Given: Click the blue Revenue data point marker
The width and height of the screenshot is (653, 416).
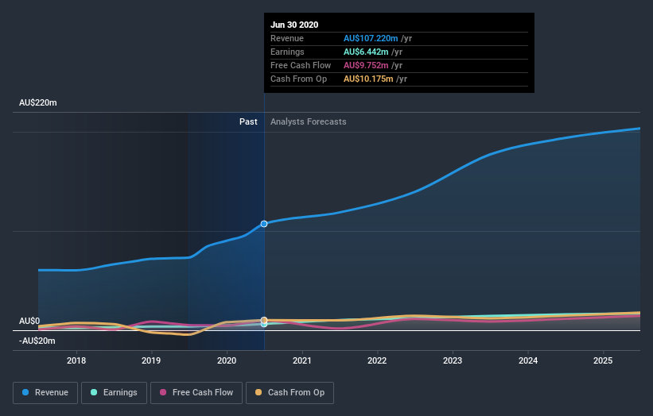Looking at the screenshot, I should click(x=264, y=224).
